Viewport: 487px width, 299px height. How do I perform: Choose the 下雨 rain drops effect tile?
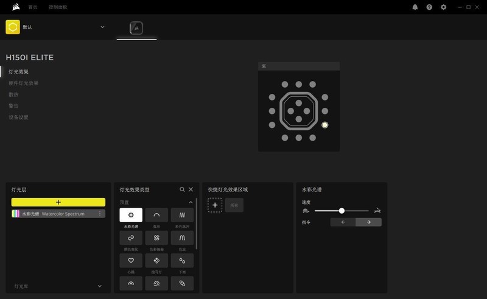click(x=182, y=261)
